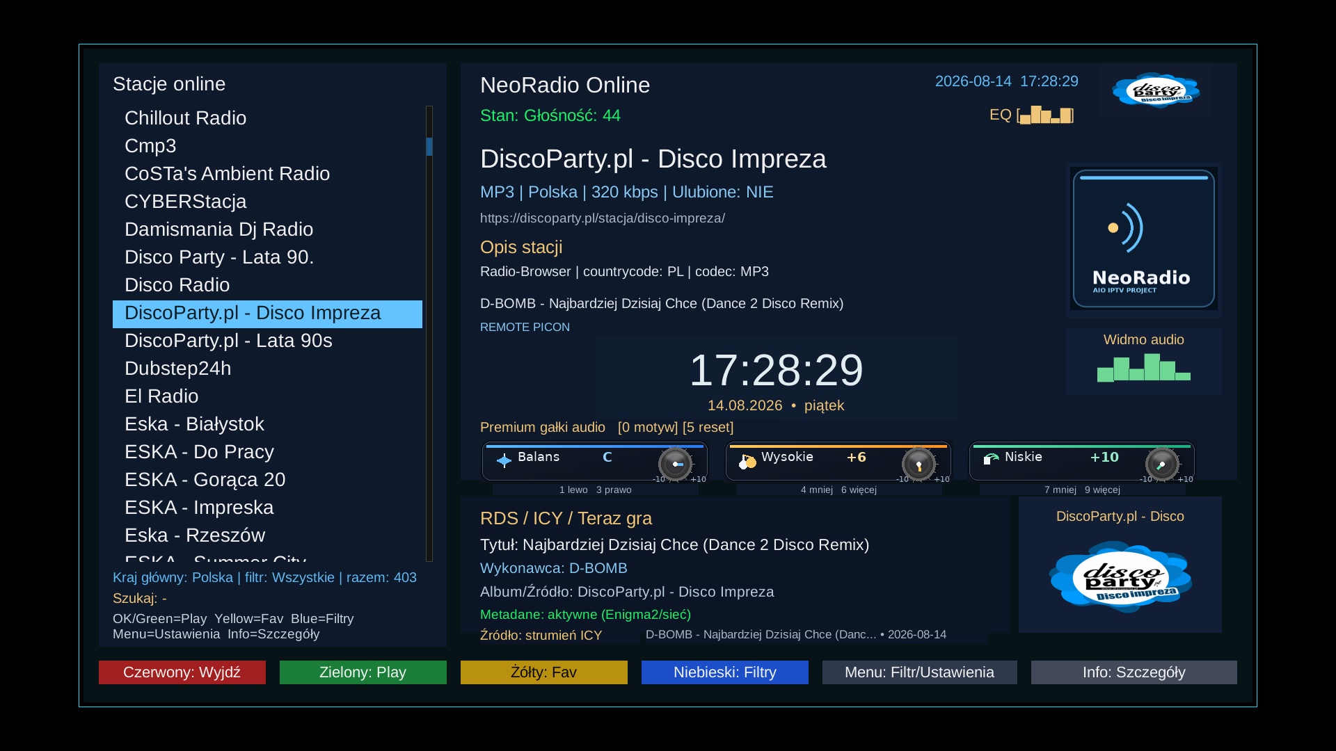The image size is (1336, 751).
Task: Select Chillout Radio station
Action: (x=267, y=118)
